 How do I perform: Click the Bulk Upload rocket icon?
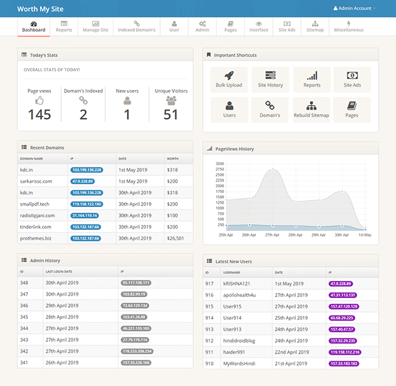click(x=229, y=75)
